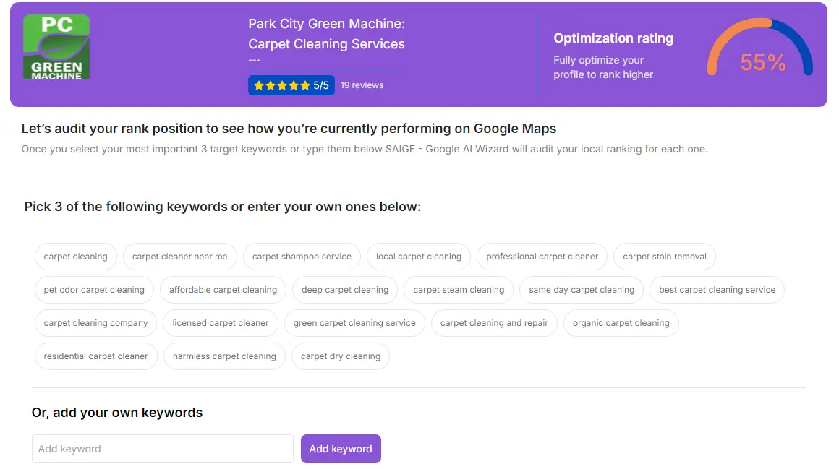
Task: Choose 'carpet dry cleaning' keyword
Action: point(341,356)
